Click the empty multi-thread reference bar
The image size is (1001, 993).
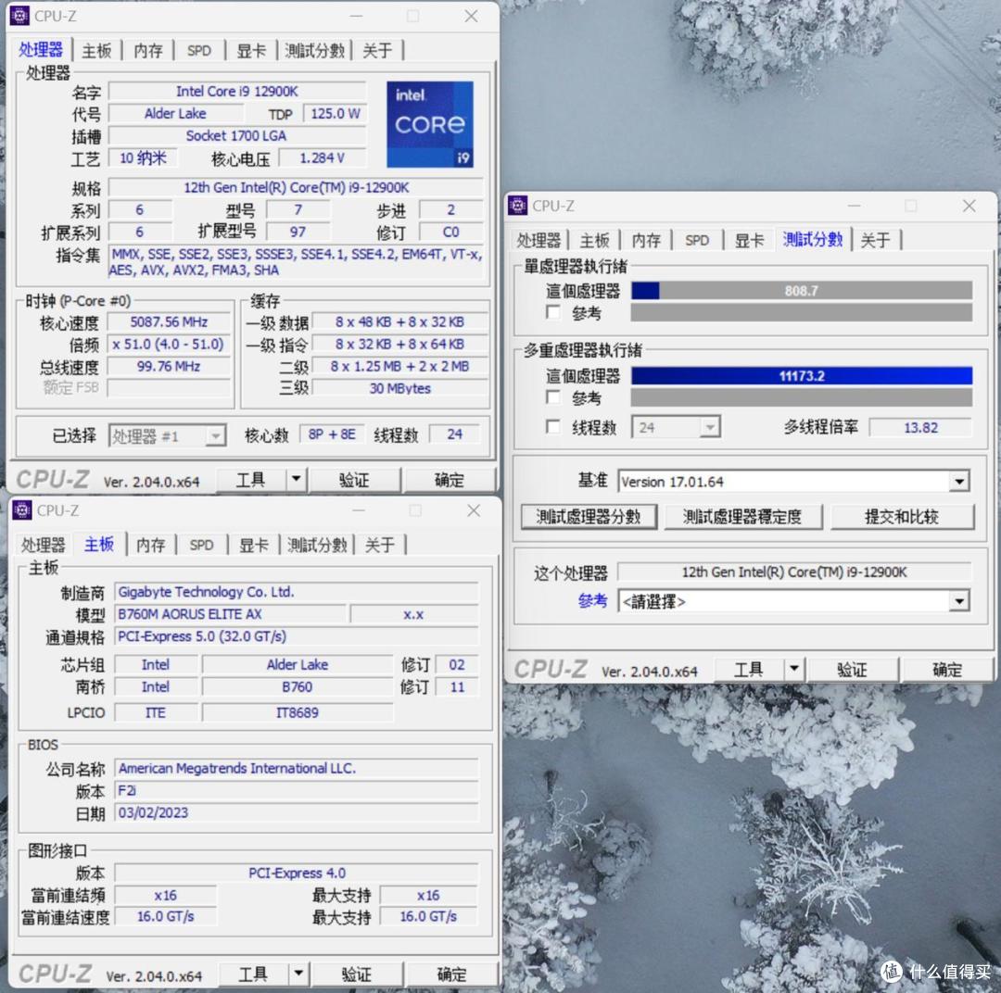tap(802, 397)
